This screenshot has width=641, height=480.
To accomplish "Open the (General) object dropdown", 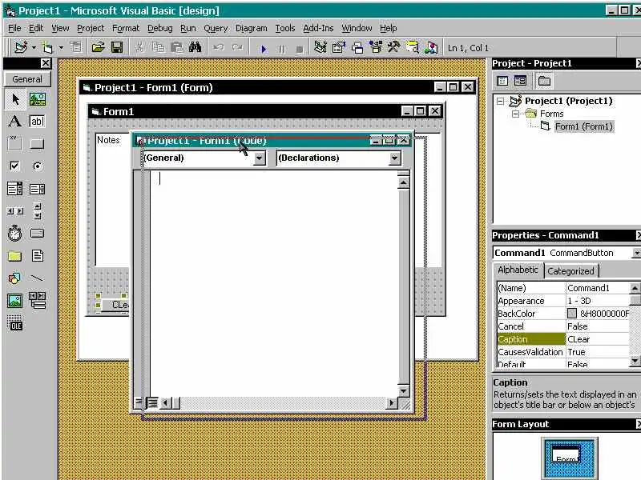I will [x=259, y=158].
